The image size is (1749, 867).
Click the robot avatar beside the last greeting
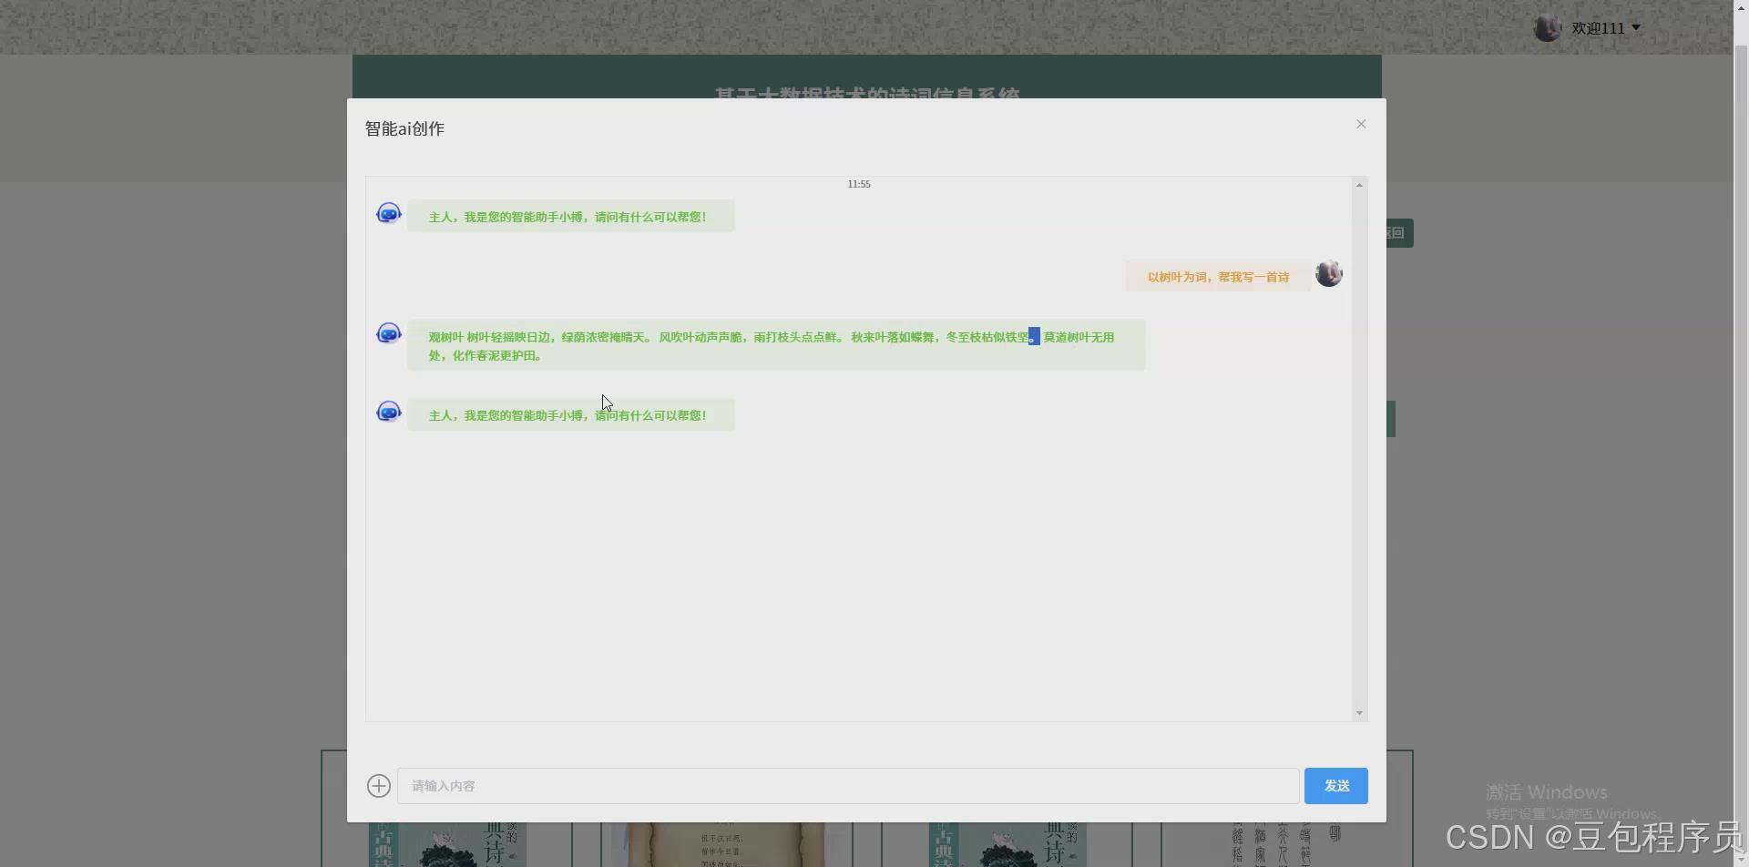(389, 412)
